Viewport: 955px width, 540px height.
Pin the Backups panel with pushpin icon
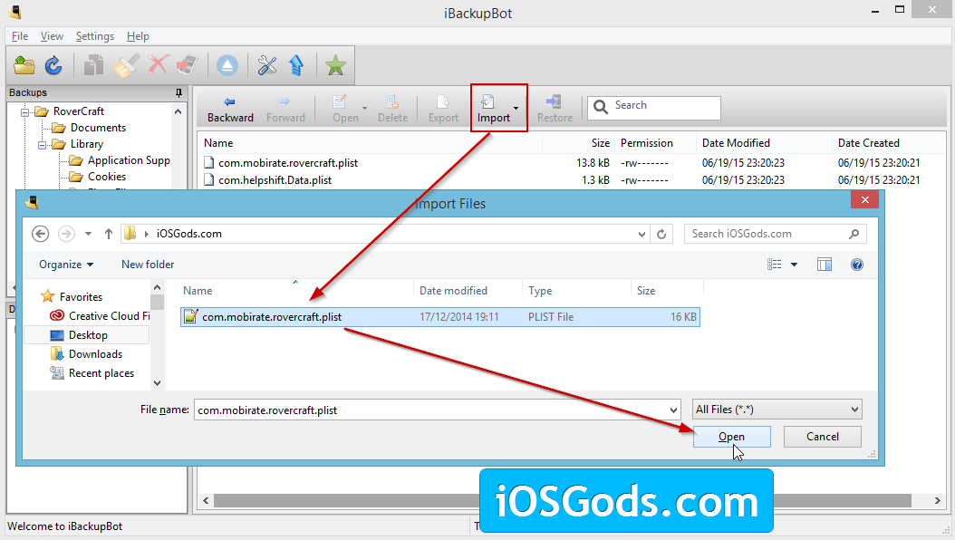(x=178, y=92)
